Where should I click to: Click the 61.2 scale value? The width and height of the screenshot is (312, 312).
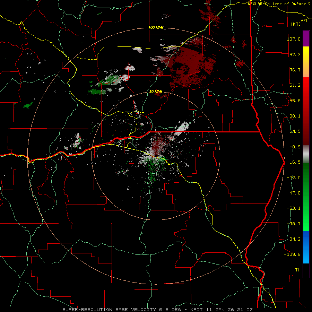pyautogui.click(x=295, y=85)
